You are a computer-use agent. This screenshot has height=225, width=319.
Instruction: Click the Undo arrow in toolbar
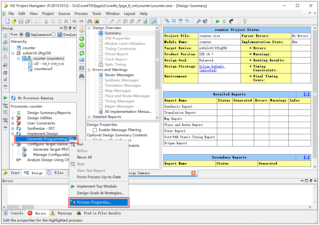75,21
